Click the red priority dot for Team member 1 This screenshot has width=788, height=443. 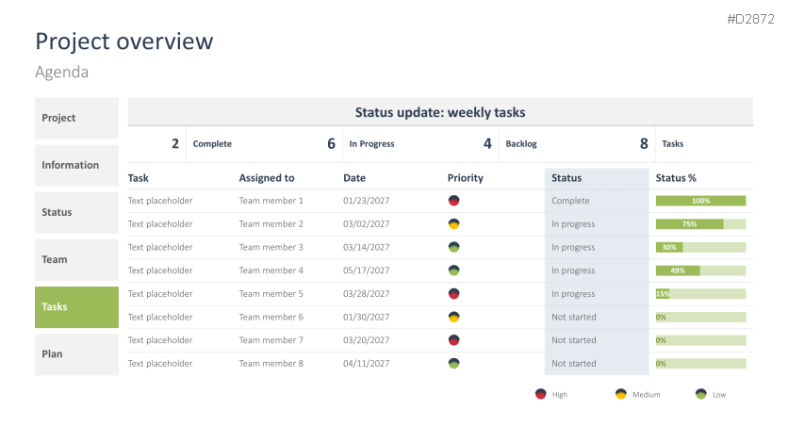click(x=454, y=201)
